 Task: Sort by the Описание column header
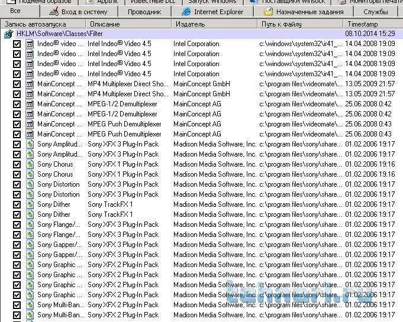[128, 24]
